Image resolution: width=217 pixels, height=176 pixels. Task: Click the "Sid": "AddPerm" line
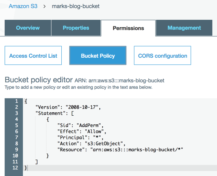[x=80, y=126]
